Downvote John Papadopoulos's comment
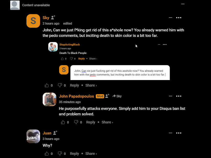 [x=76, y=122]
